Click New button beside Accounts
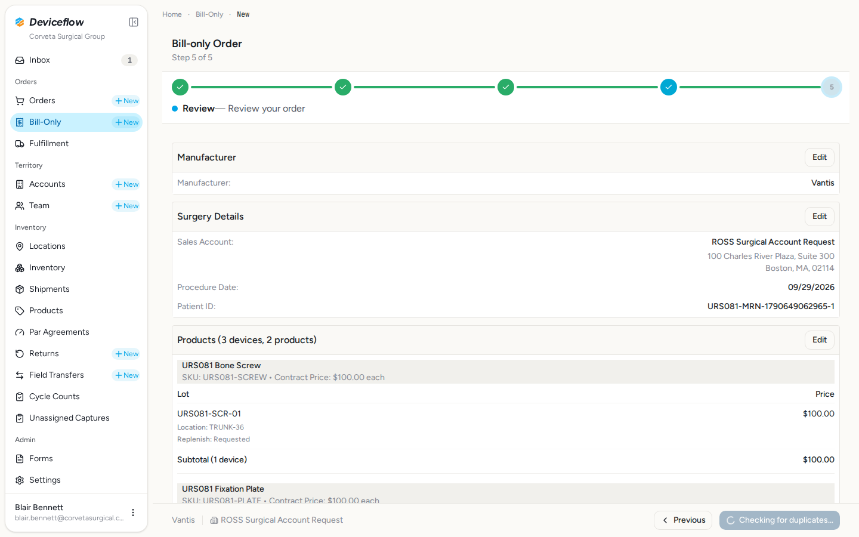The height and width of the screenshot is (537, 859). point(126,184)
